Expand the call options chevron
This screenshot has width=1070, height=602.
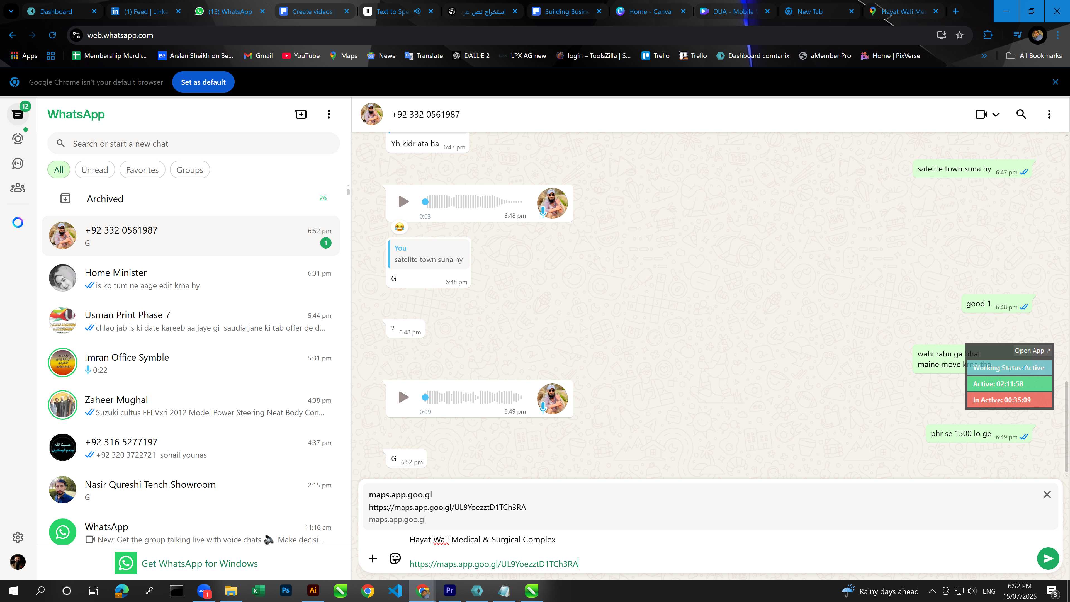click(x=996, y=115)
